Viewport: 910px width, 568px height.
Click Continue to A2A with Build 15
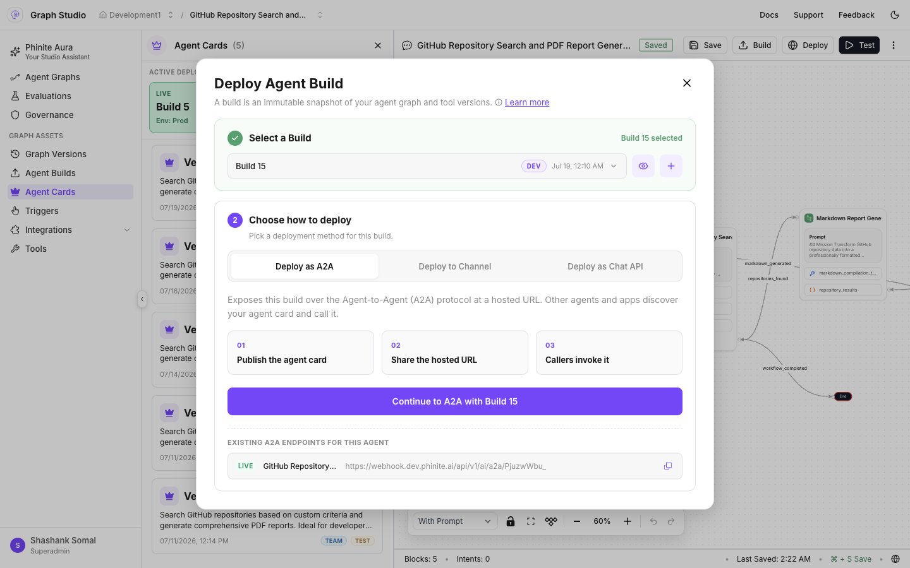455,401
